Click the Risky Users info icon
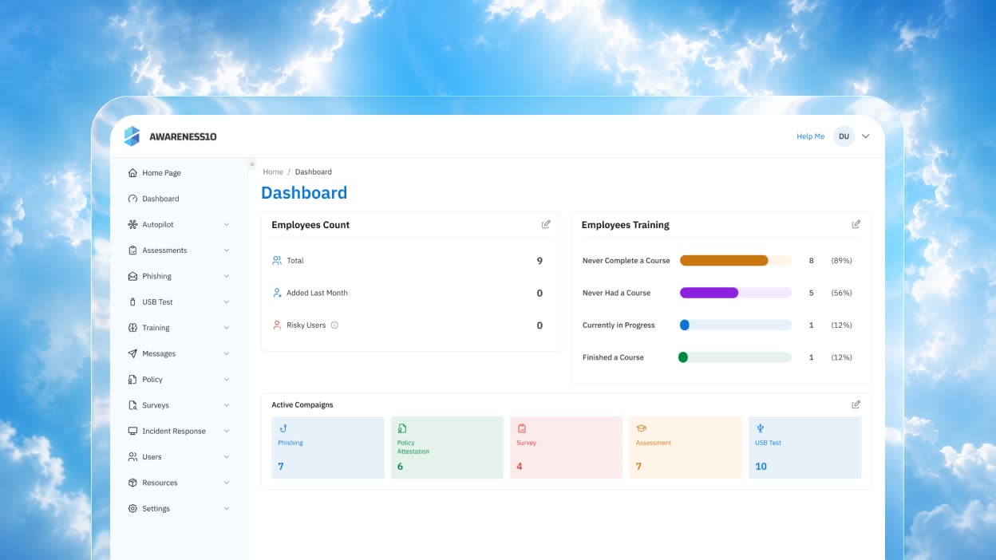Viewport: 996px width, 560px height. click(334, 325)
